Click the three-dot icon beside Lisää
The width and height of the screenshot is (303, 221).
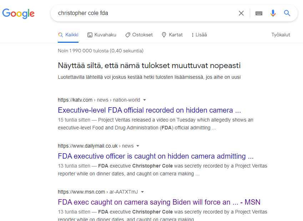click(192, 35)
